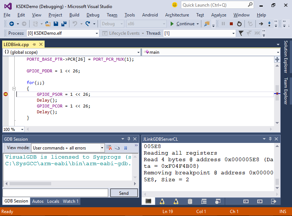Close the GDB Session panel
Viewport: 292px width, 216px height.
point(135,139)
